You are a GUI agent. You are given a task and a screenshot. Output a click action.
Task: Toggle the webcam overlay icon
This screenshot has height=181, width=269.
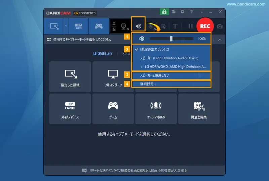tap(124, 26)
